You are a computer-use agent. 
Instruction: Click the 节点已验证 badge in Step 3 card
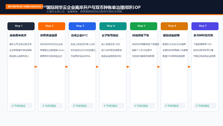(x=82, y=106)
